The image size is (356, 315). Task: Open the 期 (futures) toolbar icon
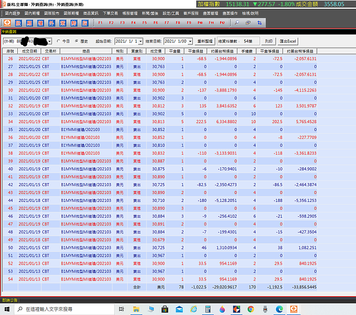pyautogui.click(x=29, y=23)
